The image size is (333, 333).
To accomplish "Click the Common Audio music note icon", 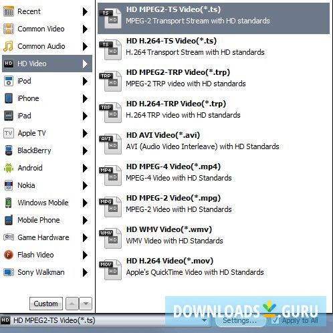I will [x=9, y=46].
